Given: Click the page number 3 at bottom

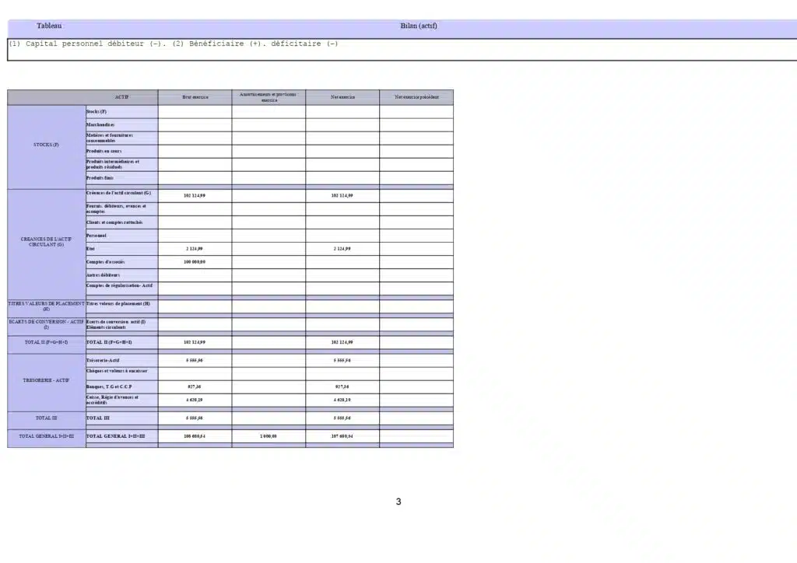Looking at the screenshot, I should pyautogui.click(x=398, y=502).
